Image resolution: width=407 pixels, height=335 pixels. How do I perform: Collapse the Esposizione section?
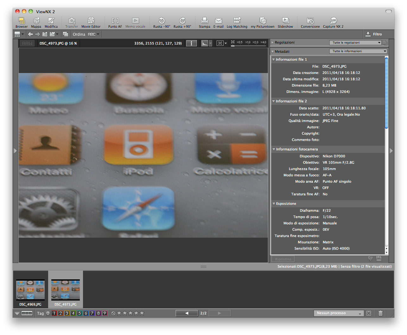click(x=274, y=204)
